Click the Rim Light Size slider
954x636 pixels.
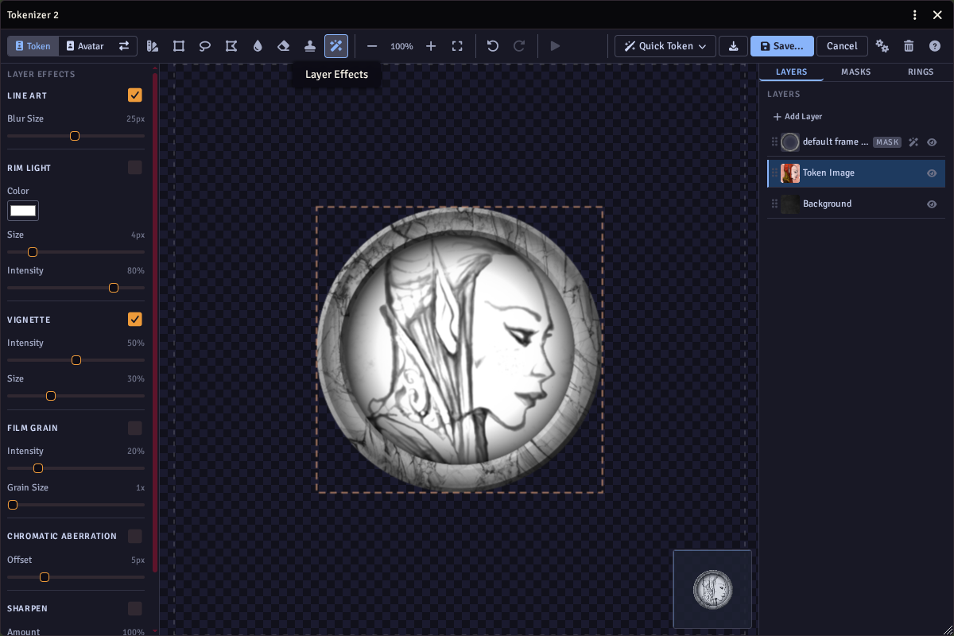point(76,252)
